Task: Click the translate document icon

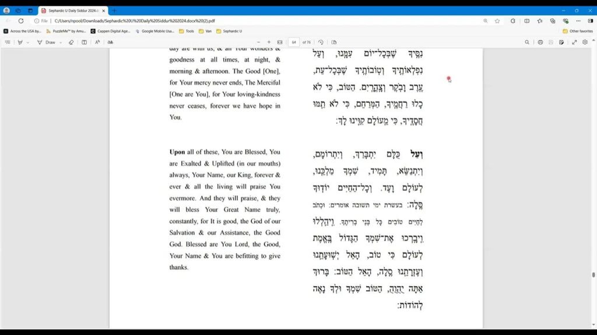Action: 110,42
